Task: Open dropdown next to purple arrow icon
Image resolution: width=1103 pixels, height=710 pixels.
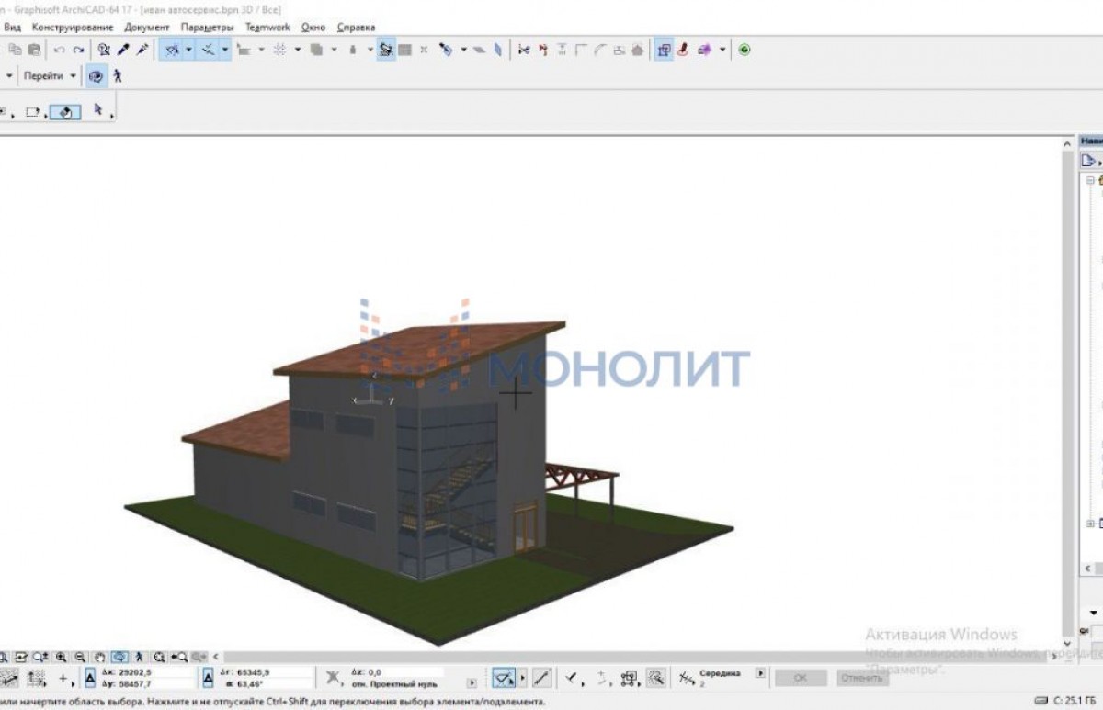Action: [722, 50]
